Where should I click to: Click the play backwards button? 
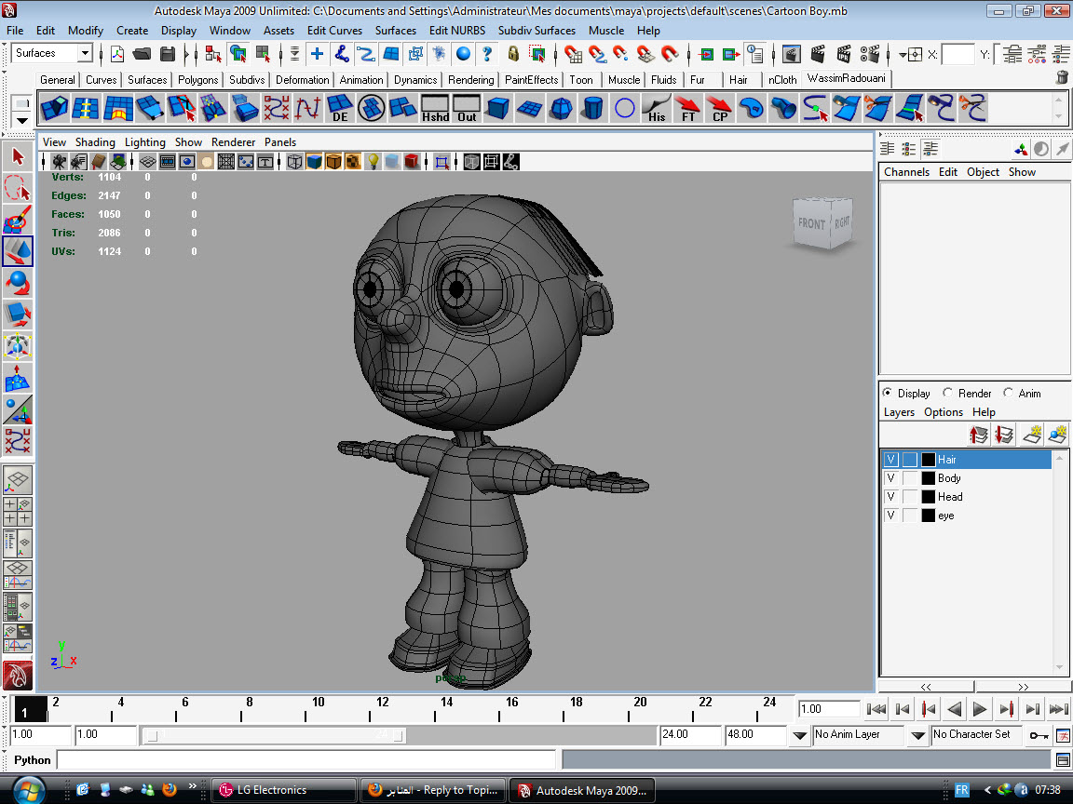click(954, 710)
